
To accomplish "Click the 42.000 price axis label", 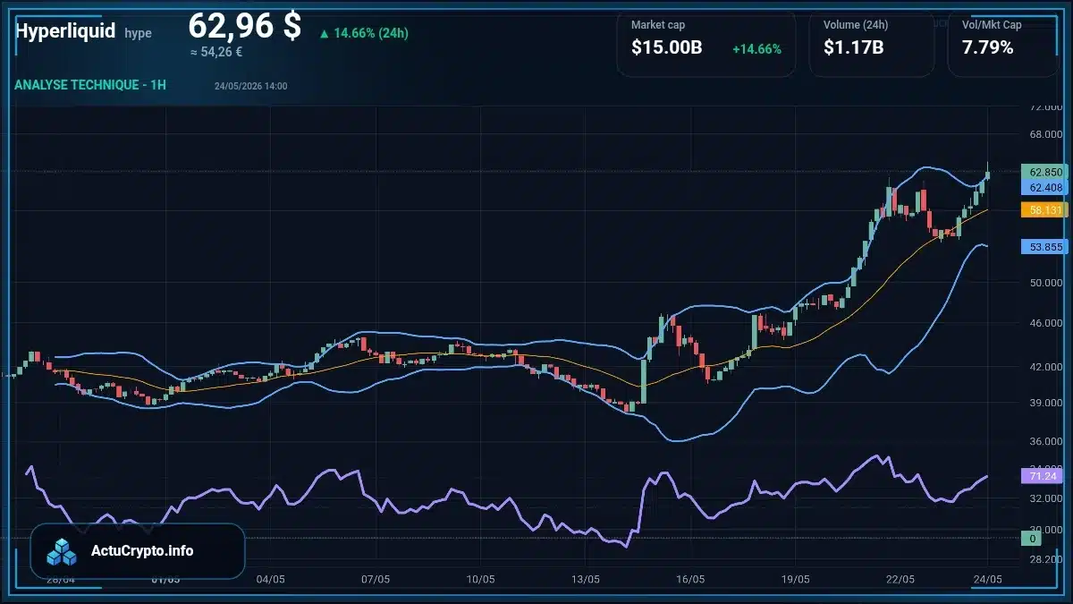I will point(1045,366).
